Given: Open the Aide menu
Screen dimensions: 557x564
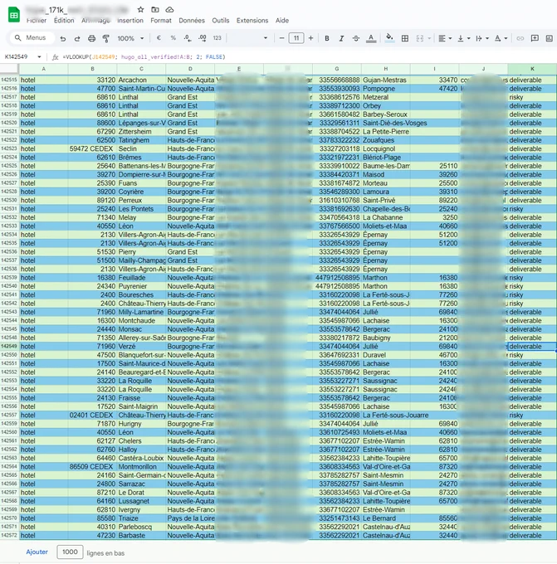Looking at the screenshot, I should coord(282,21).
